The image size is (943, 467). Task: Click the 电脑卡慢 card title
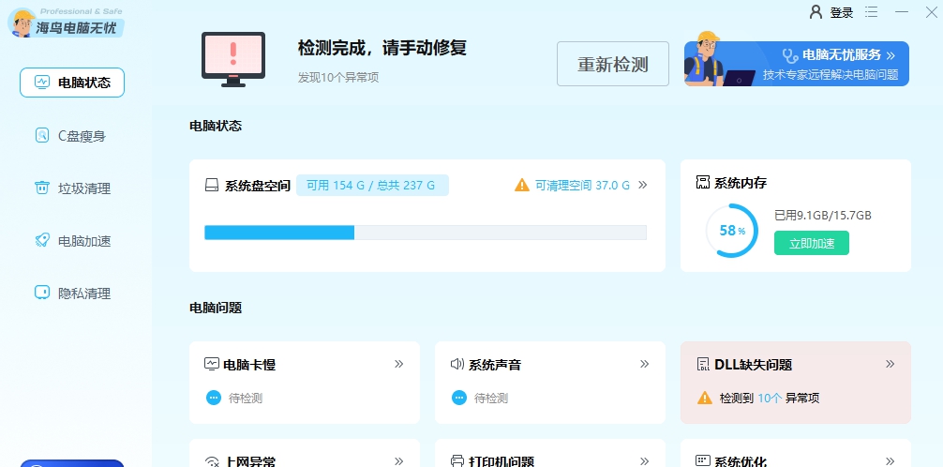[249, 365]
